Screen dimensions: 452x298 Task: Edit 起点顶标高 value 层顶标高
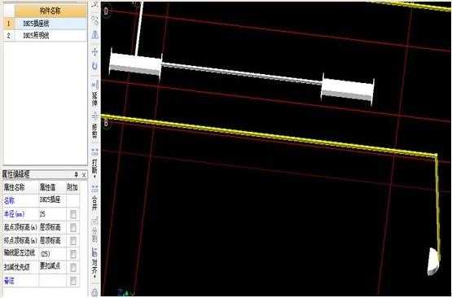(52, 227)
